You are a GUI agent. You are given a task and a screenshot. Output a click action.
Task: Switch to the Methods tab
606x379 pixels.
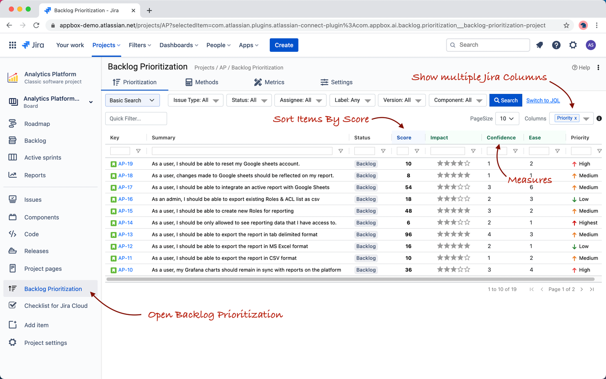tap(202, 82)
